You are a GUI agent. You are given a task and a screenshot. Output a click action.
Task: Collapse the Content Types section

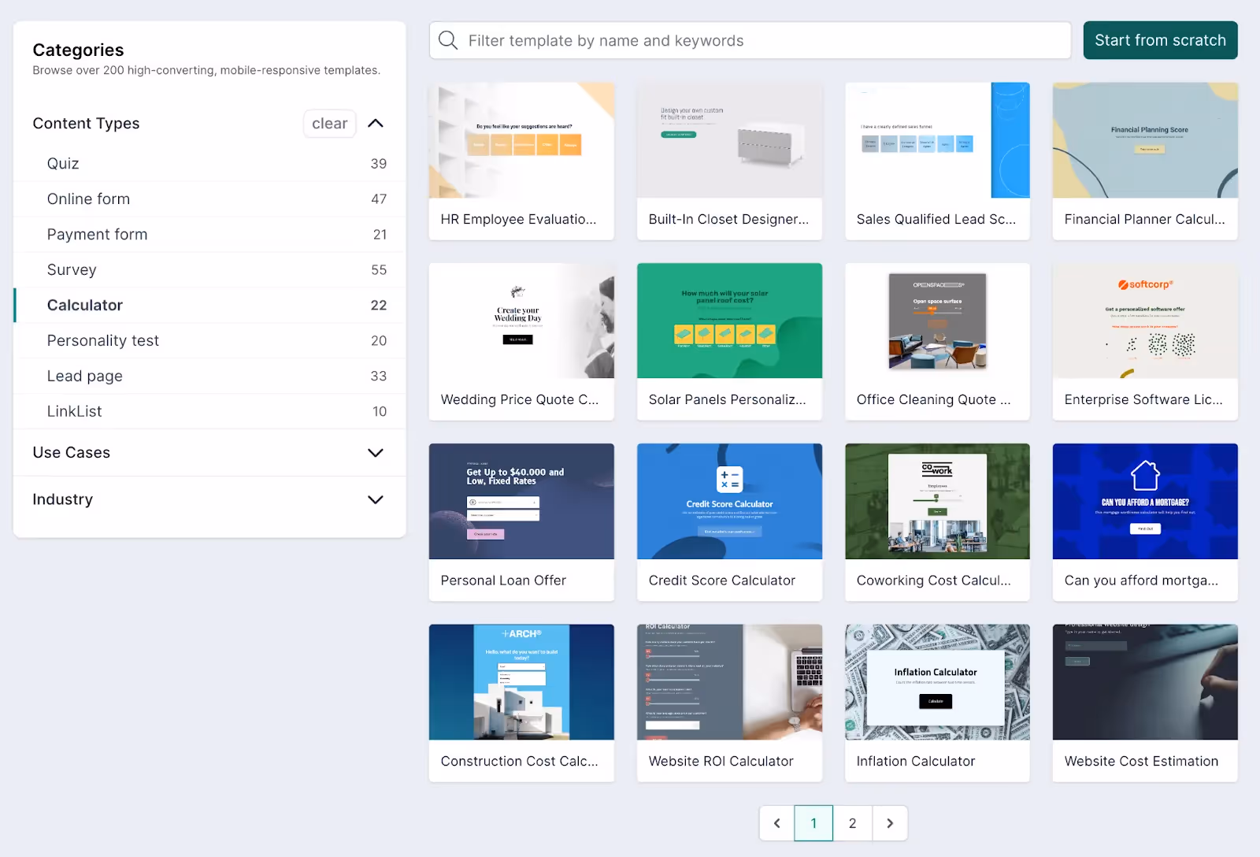pyautogui.click(x=376, y=124)
